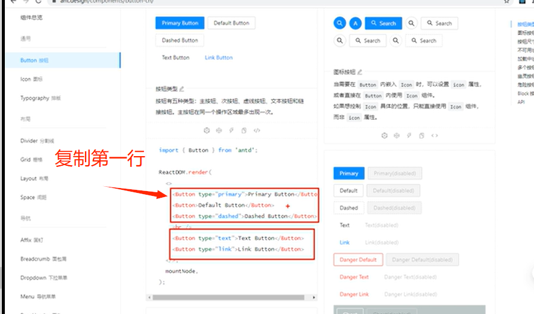This screenshot has height=314, width=534.
Task: Click the Primary Button demo
Action: (180, 23)
